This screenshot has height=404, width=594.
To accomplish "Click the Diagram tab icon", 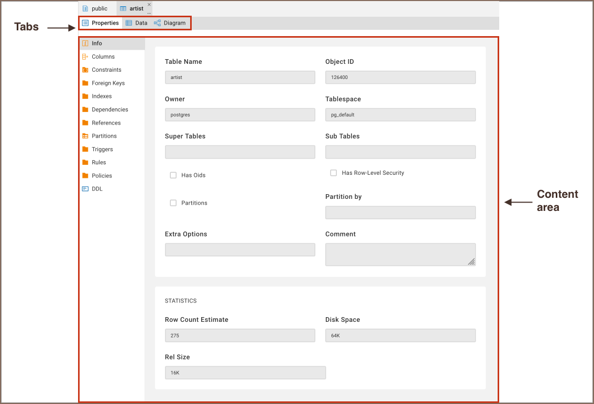I will [x=157, y=23].
